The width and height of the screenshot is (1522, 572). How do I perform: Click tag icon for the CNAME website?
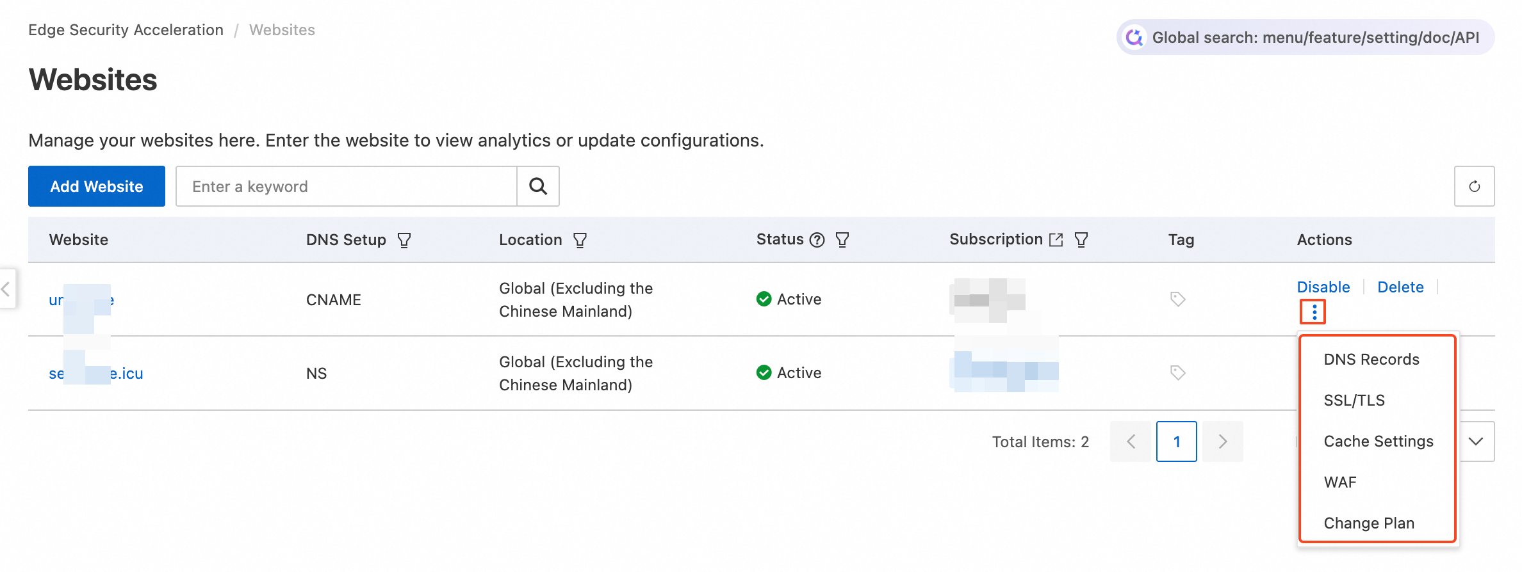tap(1177, 299)
